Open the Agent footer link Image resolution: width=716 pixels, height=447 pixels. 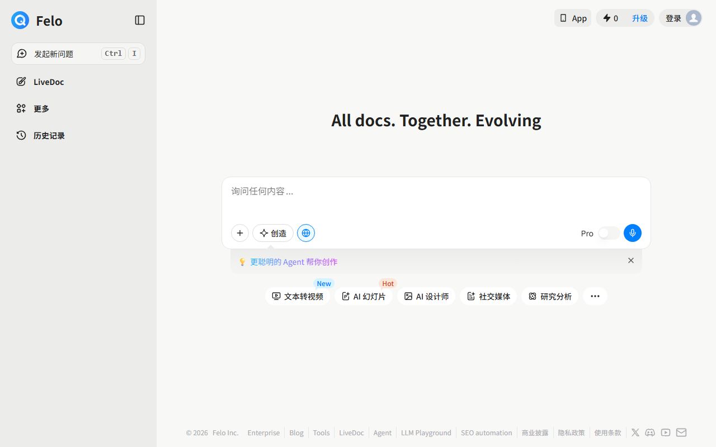tap(383, 432)
